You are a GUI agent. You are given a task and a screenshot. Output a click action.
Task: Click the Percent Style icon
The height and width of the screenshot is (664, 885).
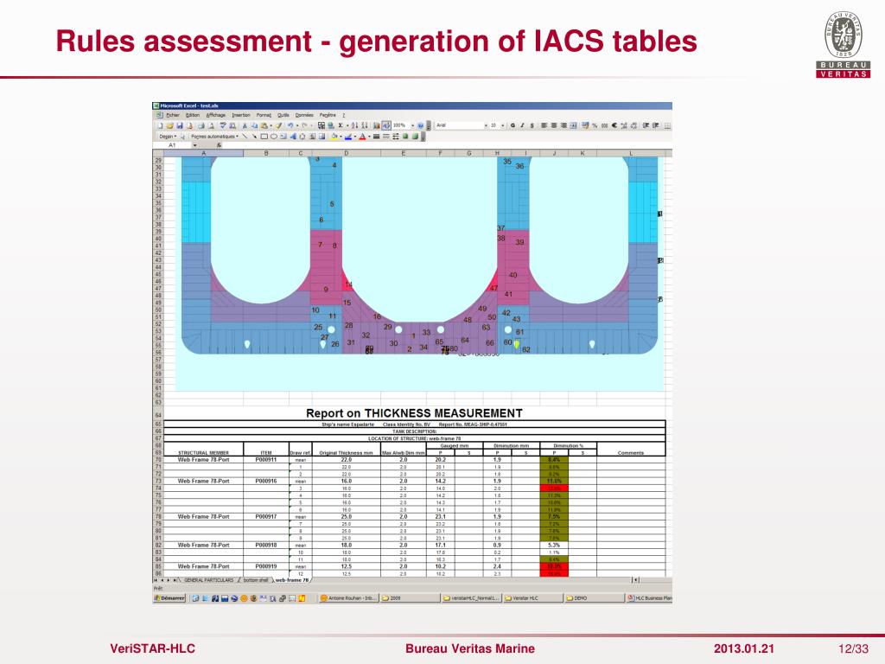point(595,125)
